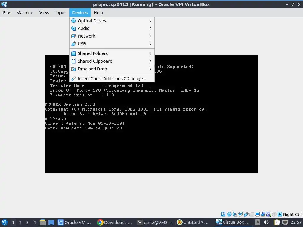Open the Audio submenu
The height and width of the screenshot is (227, 303).
point(112,28)
